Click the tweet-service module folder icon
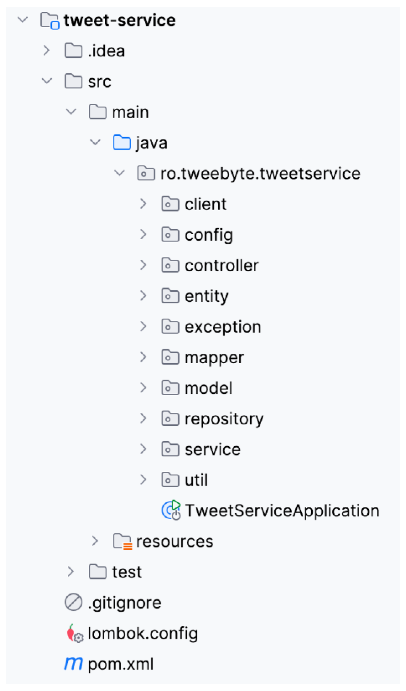This screenshot has height=691, width=406. click(x=50, y=21)
